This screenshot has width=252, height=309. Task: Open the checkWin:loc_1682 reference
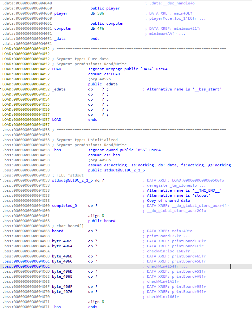pyautogui.click(x=170, y=251)
